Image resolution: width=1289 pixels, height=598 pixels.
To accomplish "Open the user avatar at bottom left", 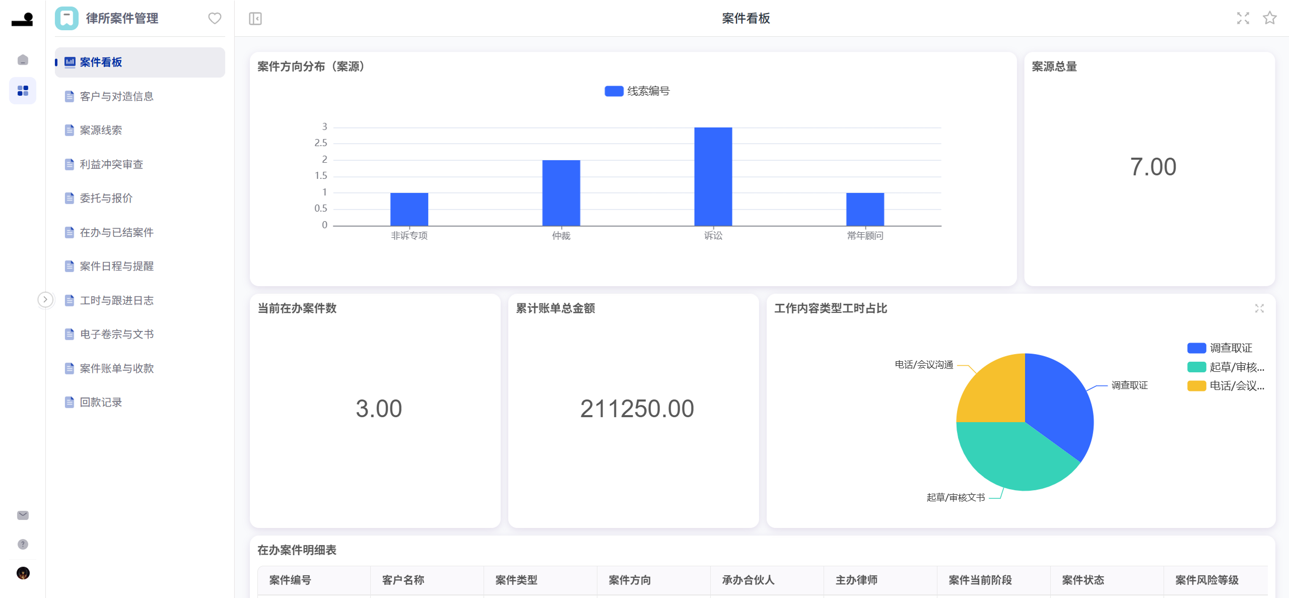I will 23,573.
